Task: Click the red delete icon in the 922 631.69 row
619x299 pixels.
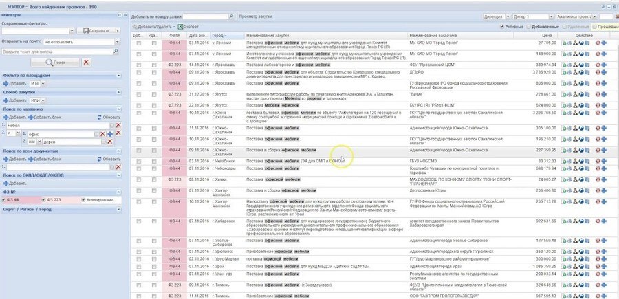Action: pyautogui.click(x=598, y=222)
